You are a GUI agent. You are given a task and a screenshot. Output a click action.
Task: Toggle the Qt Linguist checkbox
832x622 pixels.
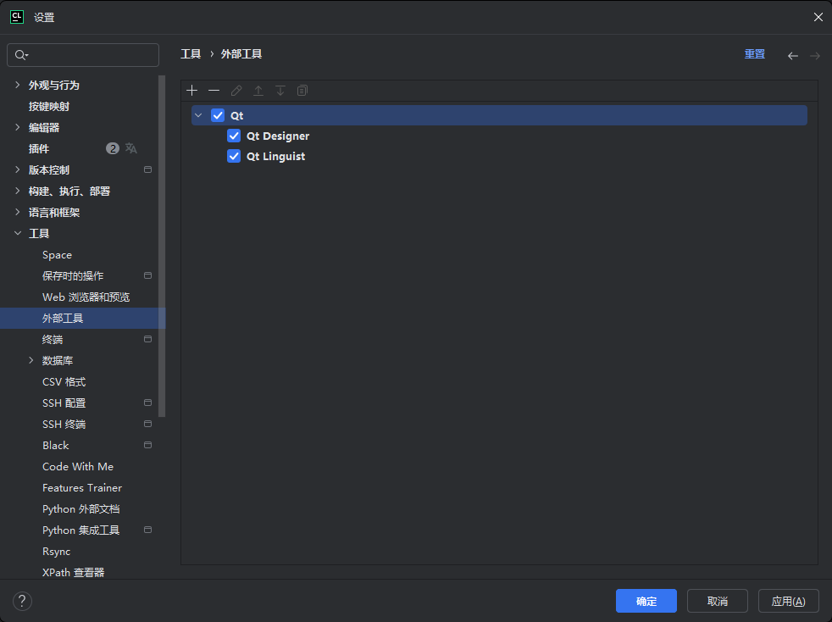(x=235, y=156)
